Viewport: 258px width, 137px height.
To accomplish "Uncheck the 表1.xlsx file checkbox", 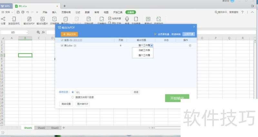I will [x=62, y=46].
